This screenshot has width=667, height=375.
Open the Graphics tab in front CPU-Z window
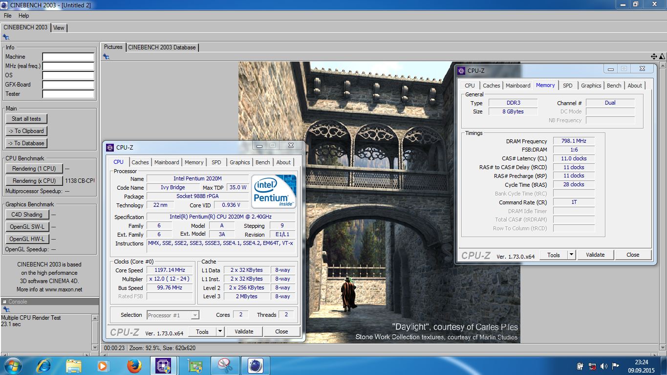click(240, 162)
